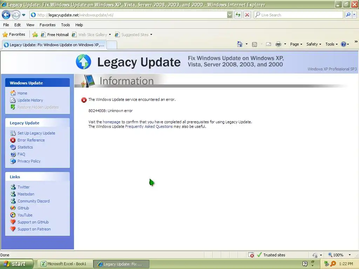The width and height of the screenshot is (359, 269).
Task: Click the browser Back arrow button
Action: tap(6, 15)
